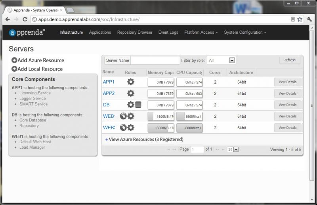The image size is (317, 205).
Task: Sort by the Name column header
Action: coord(108,72)
